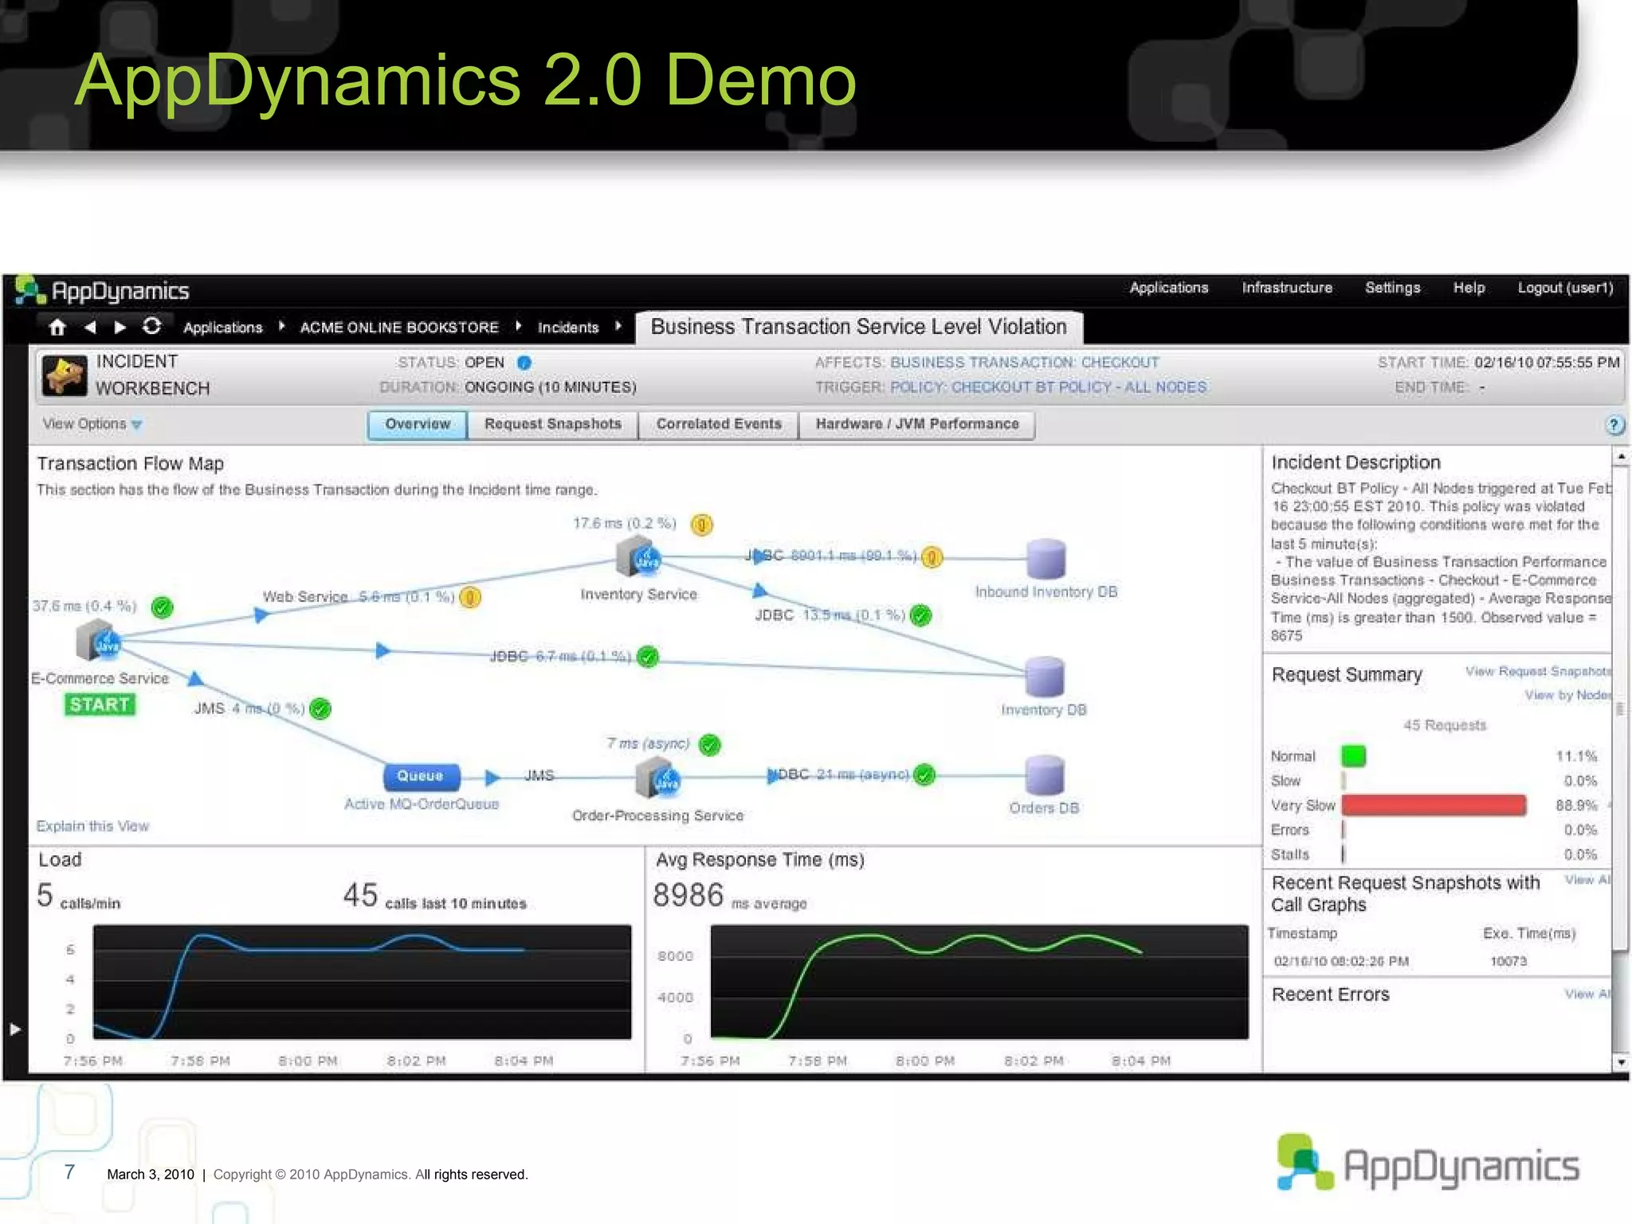This screenshot has width=1632, height=1224.
Task: Click View by Nodes link
Action: [x=1568, y=695]
